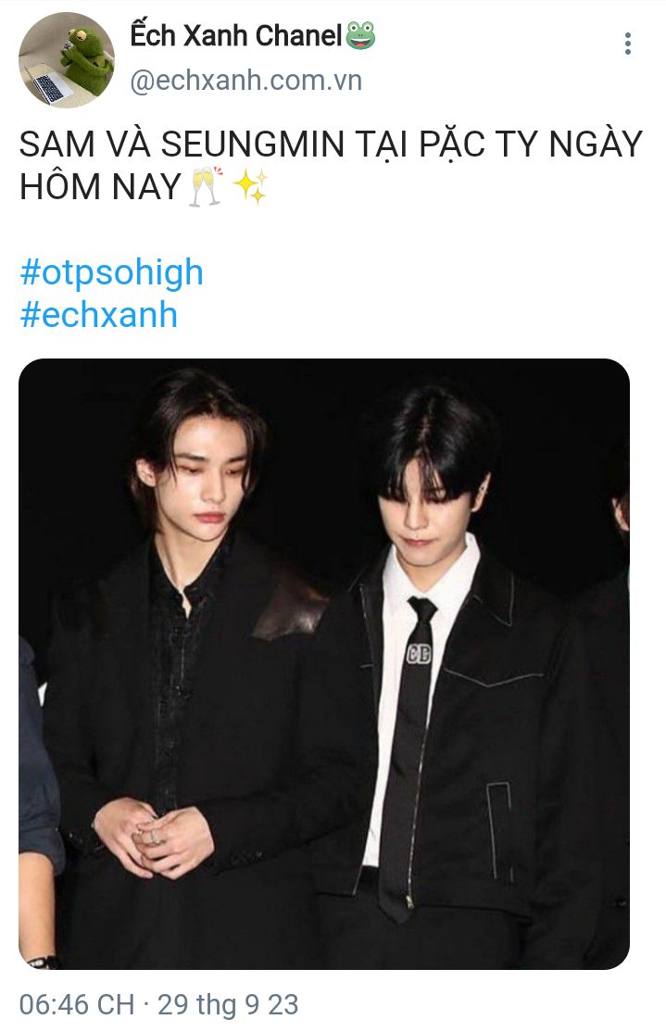Open the Ếch Xanh Chanel display name
Viewport: 666px width, 1032px height.
[x=235, y=35]
